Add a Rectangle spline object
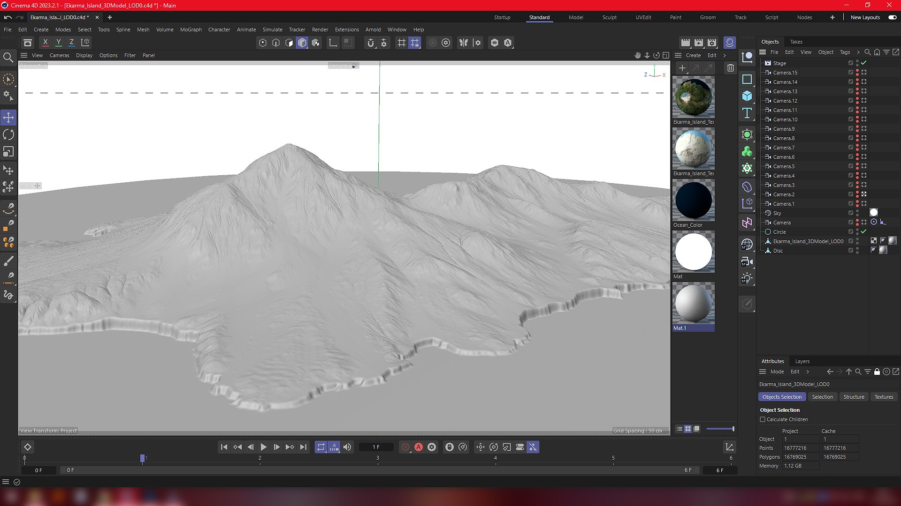 [x=747, y=79]
